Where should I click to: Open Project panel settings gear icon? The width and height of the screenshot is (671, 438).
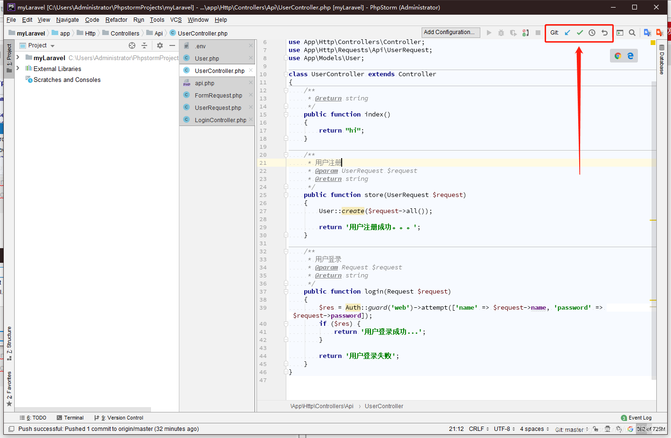pyautogui.click(x=160, y=45)
